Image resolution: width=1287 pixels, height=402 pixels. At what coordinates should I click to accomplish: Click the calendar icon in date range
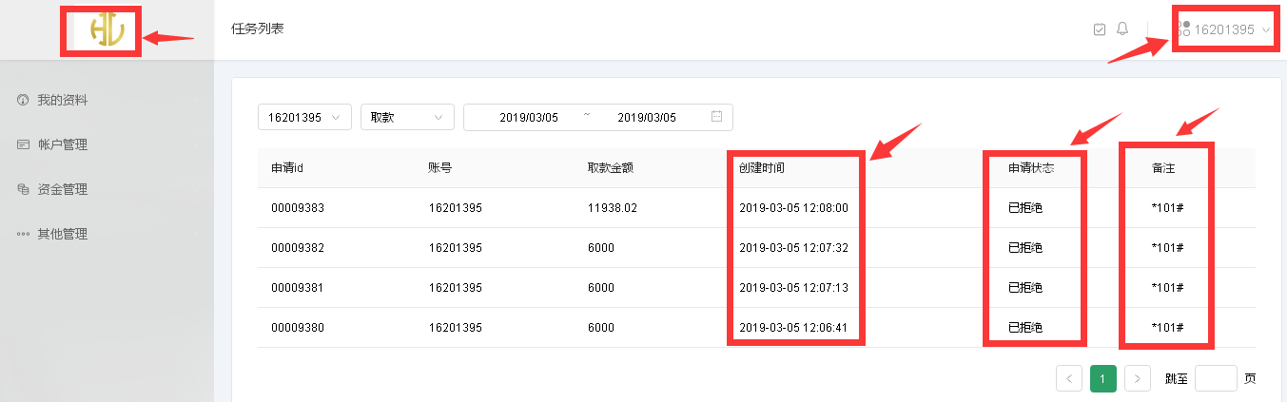coord(716,117)
